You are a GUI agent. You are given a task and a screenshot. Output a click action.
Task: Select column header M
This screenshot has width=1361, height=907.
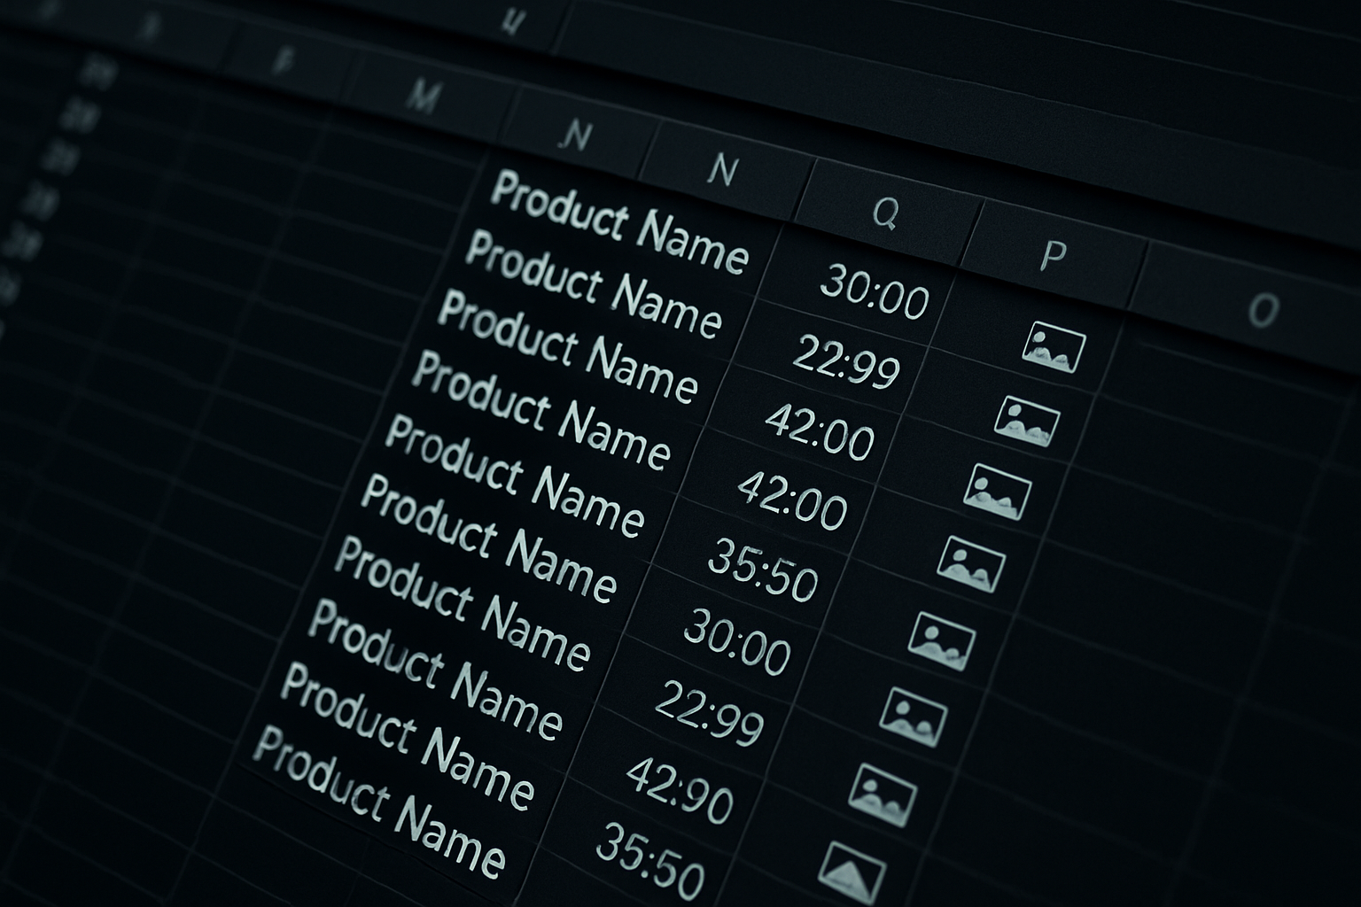pos(424,96)
